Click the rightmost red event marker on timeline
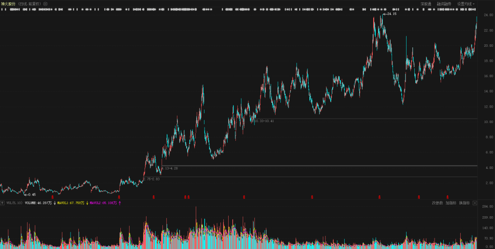 pos(448,197)
